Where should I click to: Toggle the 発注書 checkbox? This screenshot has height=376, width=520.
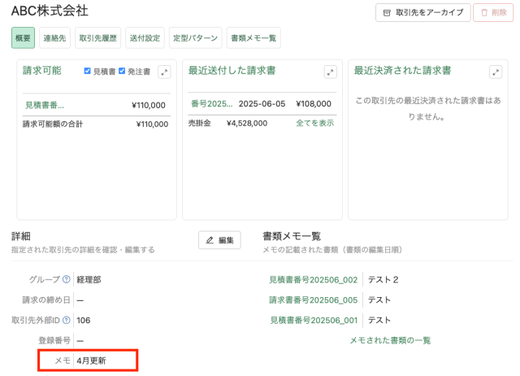point(122,72)
